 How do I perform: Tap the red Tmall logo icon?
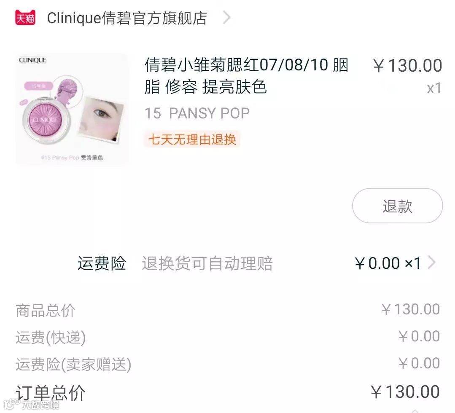pyautogui.click(x=25, y=17)
